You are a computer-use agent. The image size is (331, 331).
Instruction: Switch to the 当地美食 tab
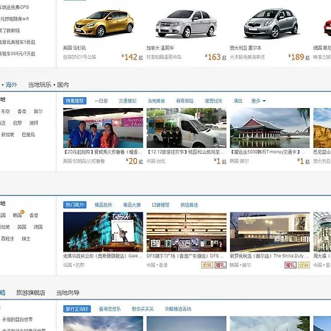(156, 101)
